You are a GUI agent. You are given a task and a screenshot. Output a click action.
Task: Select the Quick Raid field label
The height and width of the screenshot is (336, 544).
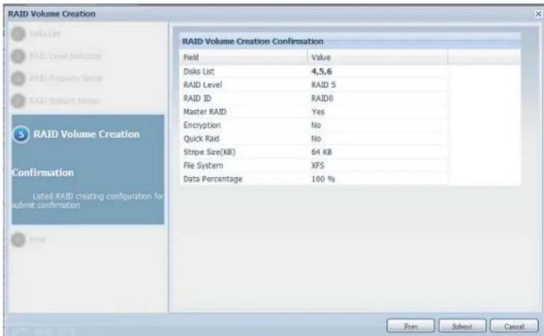coord(201,139)
